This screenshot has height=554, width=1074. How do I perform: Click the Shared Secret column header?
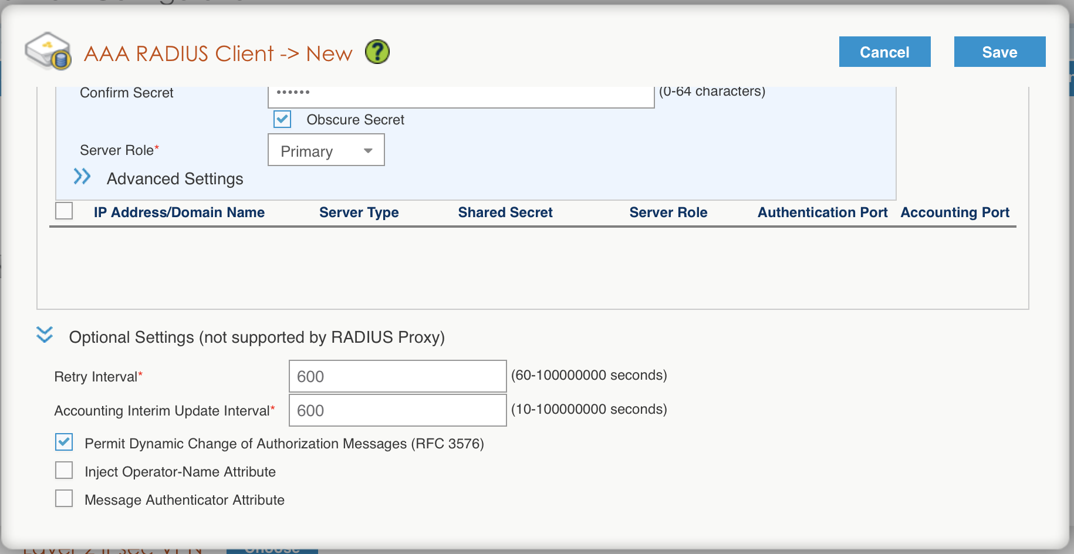pos(505,212)
